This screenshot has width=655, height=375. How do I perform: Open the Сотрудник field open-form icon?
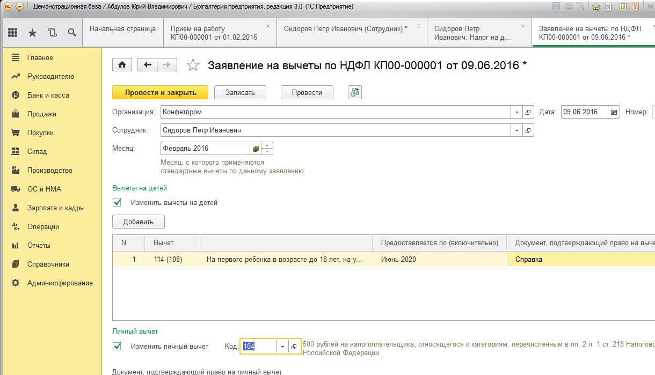(x=528, y=130)
